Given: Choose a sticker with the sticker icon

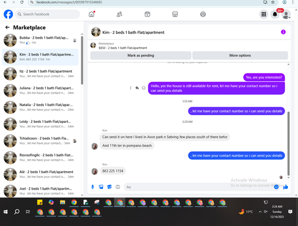Looking at the screenshot, I should 110,187.
